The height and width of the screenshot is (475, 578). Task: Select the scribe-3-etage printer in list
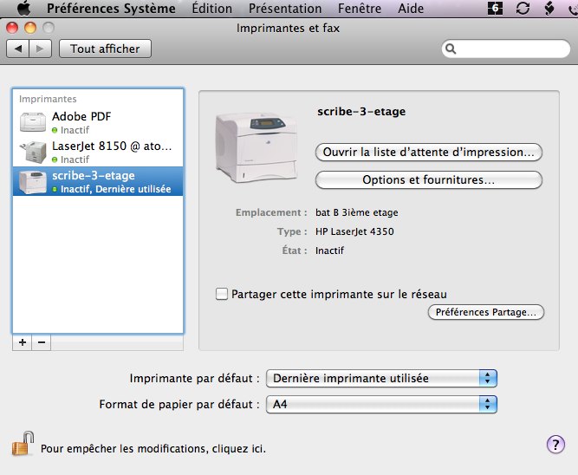pyautogui.click(x=98, y=181)
